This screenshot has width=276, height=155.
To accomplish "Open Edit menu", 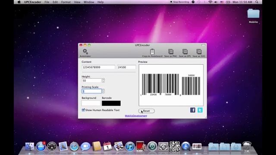I will pos(55,2).
